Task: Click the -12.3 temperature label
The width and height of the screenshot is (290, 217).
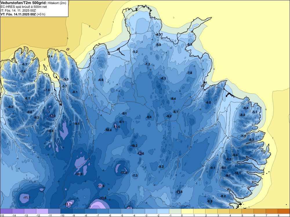Action: coord(68,205)
